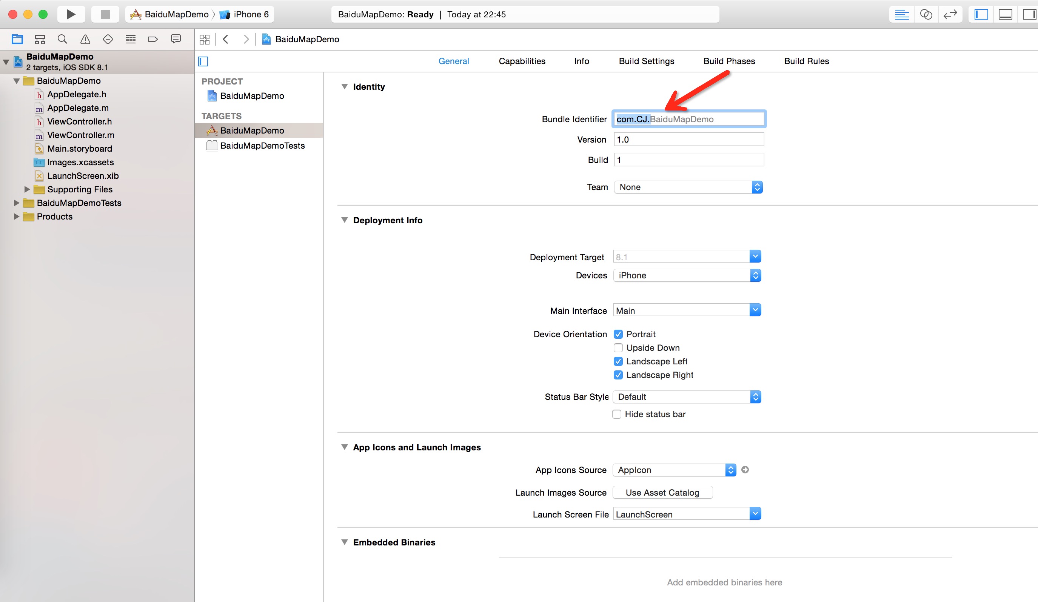Show the Project navigator
Image resolution: width=1038 pixels, height=602 pixels.
pyautogui.click(x=17, y=39)
